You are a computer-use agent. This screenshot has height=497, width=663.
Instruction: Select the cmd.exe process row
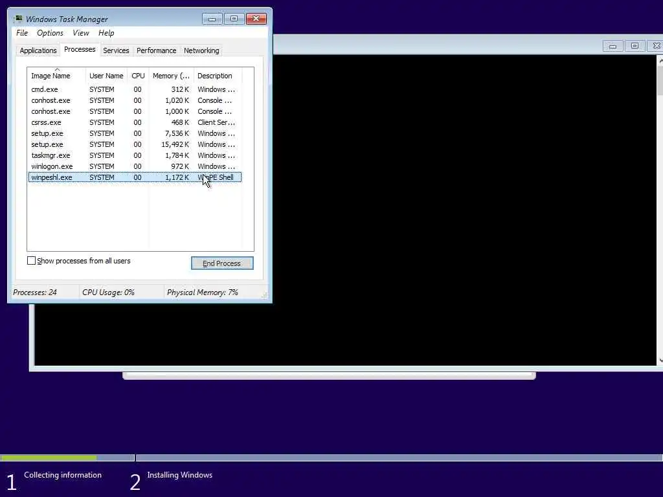point(135,89)
